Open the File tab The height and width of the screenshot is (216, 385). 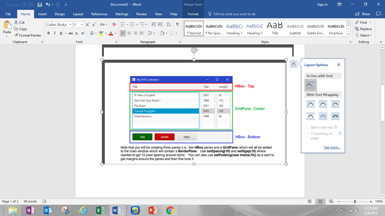pos(8,14)
